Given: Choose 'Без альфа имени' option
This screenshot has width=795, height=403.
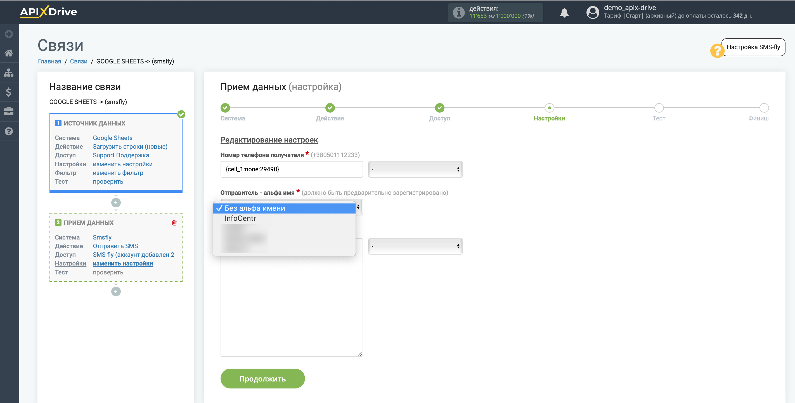Looking at the screenshot, I should tap(284, 208).
